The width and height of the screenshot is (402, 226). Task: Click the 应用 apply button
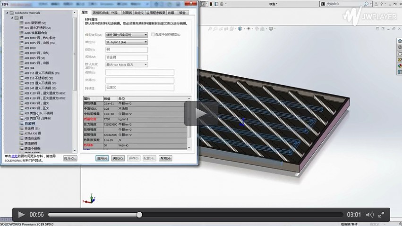102,158
